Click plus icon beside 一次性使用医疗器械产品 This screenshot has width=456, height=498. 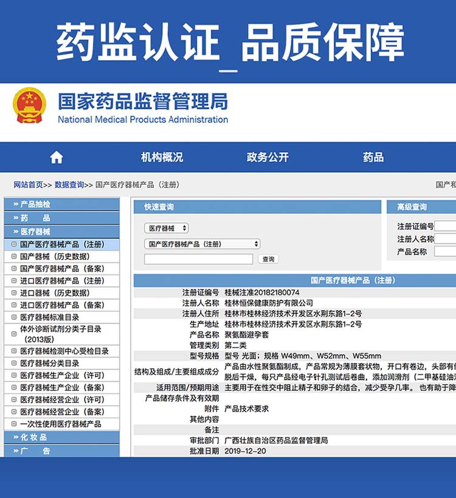(13, 424)
